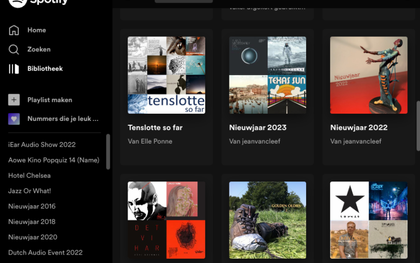Open the Nieuwjaar 2022 statue cover
420x263 pixels.
click(x=369, y=75)
